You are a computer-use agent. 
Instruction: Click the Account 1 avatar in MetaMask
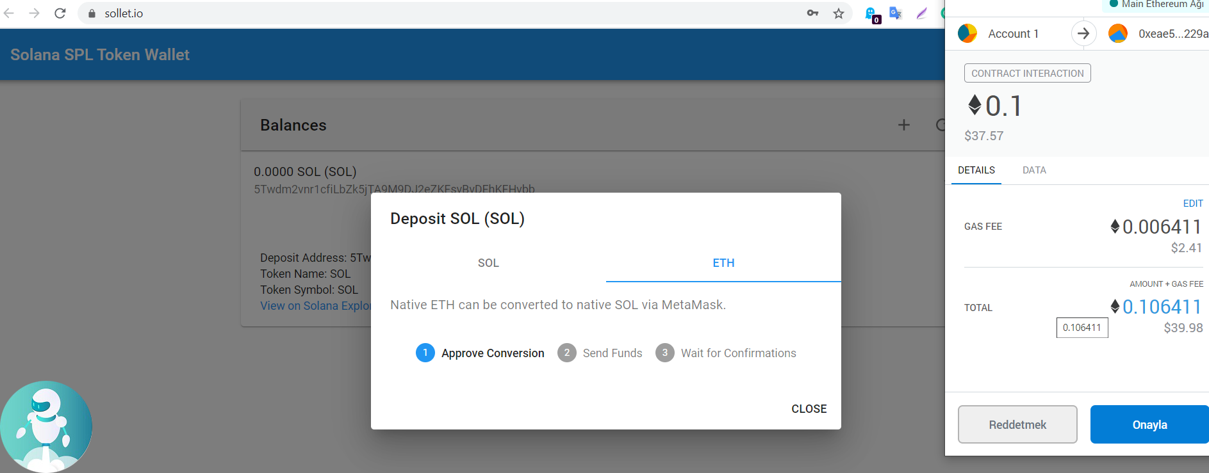(967, 33)
